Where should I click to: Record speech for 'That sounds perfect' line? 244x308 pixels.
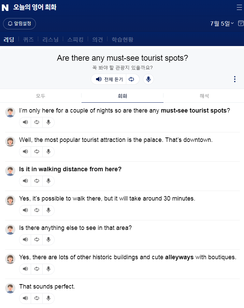(x=48, y=298)
